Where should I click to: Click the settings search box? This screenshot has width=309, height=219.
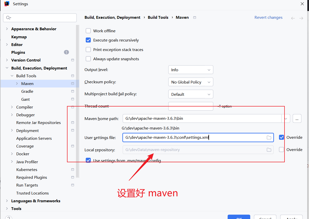tap(40, 18)
